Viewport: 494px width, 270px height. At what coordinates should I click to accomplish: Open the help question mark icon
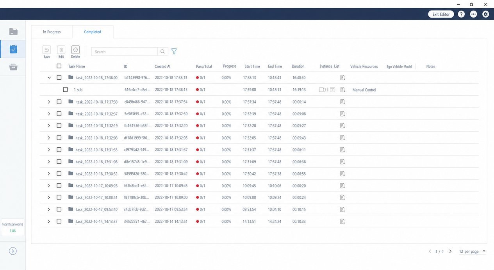461,14
